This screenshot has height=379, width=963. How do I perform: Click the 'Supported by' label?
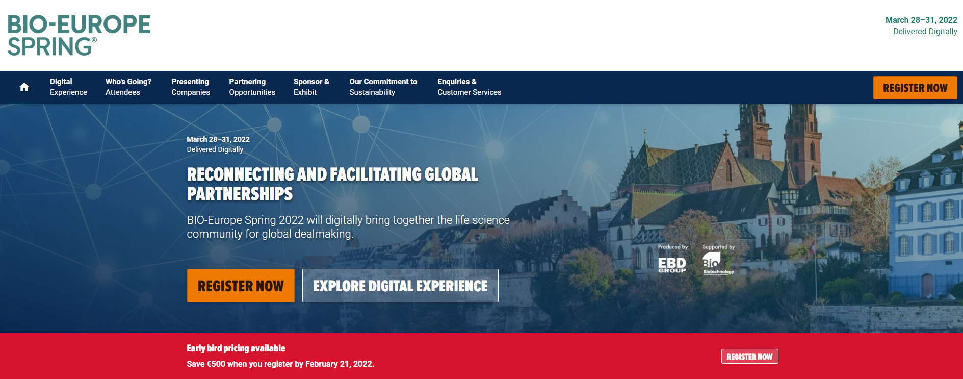click(x=719, y=247)
